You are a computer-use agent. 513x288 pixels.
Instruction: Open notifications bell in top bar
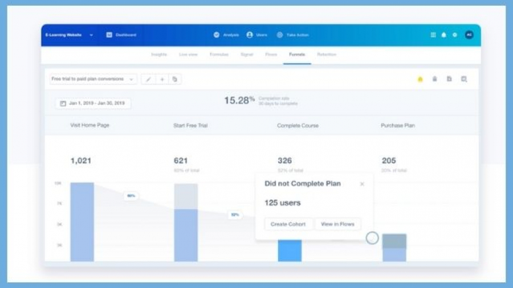[x=443, y=35]
